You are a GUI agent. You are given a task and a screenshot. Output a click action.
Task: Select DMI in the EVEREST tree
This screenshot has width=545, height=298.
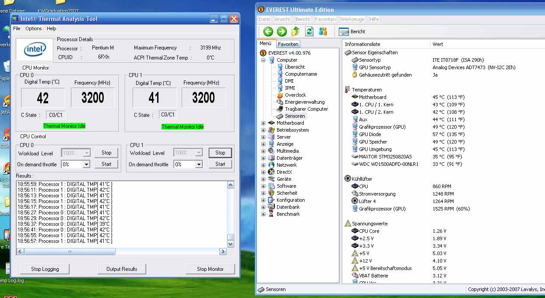289,81
